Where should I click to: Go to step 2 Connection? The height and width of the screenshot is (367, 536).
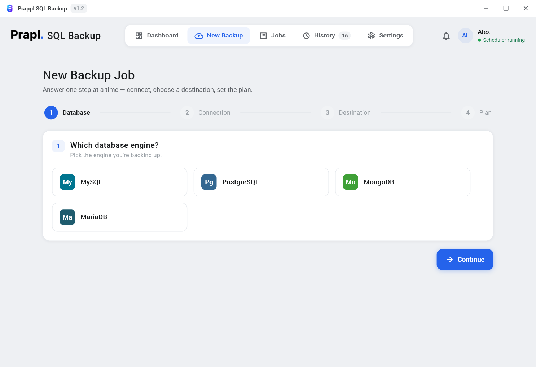pyautogui.click(x=206, y=112)
